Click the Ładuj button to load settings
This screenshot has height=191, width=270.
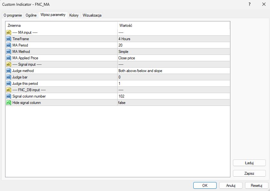pos(249,163)
